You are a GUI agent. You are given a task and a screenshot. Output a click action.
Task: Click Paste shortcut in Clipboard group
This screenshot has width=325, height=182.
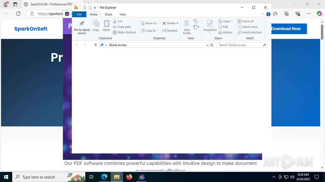click(x=124, y=32)
